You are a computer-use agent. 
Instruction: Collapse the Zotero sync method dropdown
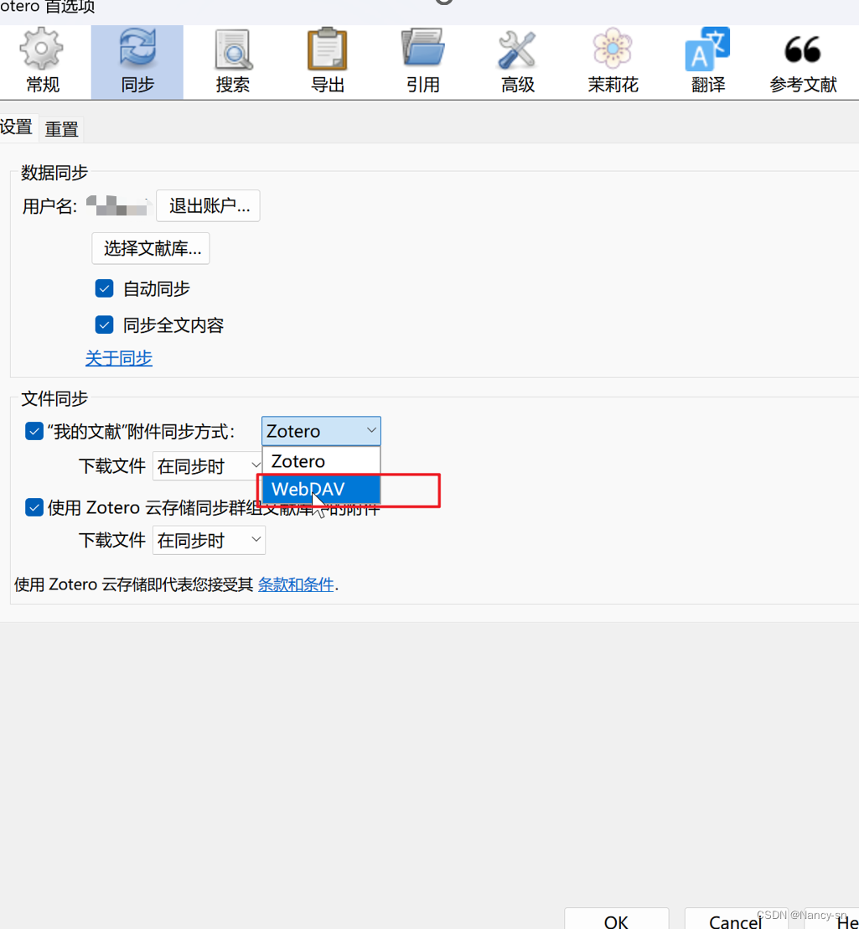point(321,431)
